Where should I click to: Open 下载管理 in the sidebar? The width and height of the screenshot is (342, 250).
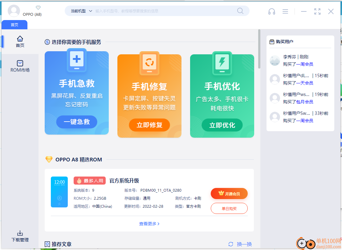click(20, 236)
